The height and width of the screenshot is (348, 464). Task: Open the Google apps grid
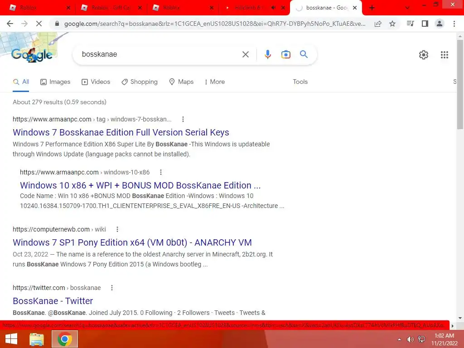coord(444,55)
